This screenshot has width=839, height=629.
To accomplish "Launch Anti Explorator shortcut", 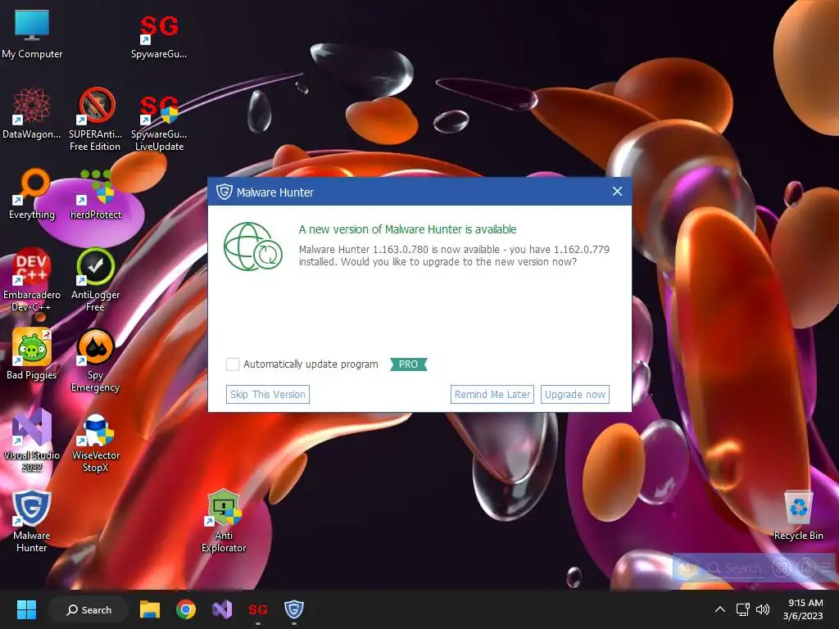I will click(224, 520).
